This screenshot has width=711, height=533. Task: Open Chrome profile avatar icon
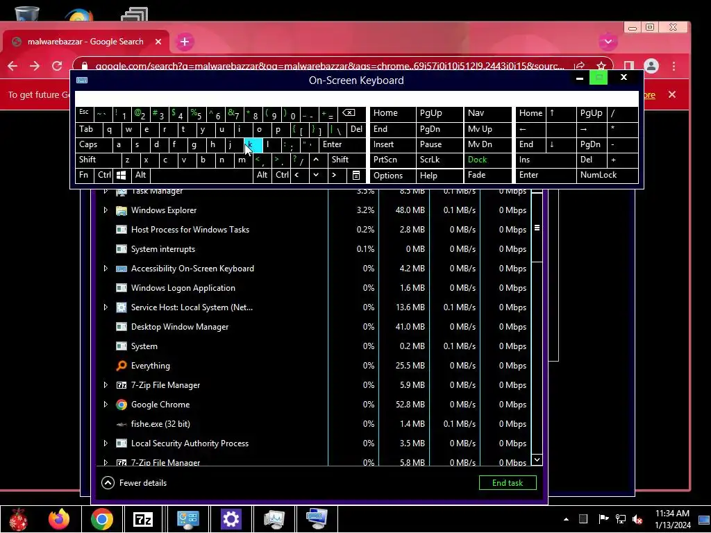651,66
